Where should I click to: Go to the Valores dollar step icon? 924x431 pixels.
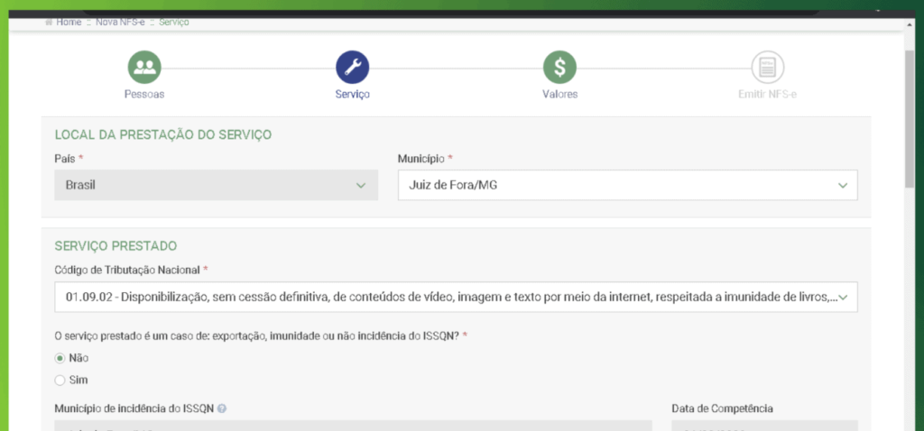pyautogui.click(x=559, y=67)
